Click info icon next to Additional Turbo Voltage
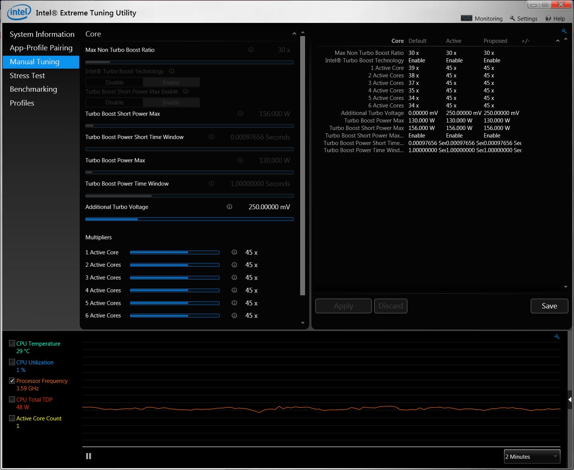This screenshot has width=574, height=470. (x=229, y=207)
